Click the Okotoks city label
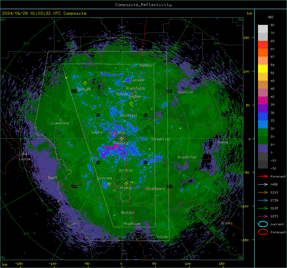Screen dimensions: 287x268 click(x=128, y=213)
